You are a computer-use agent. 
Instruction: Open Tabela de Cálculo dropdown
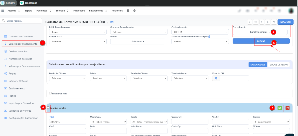coord(149,78)
